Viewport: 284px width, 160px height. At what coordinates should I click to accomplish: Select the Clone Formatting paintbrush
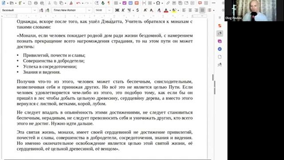[x=71, y=3]
